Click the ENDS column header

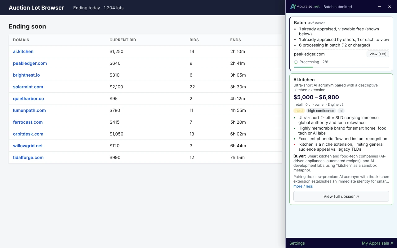pos(235,40)
